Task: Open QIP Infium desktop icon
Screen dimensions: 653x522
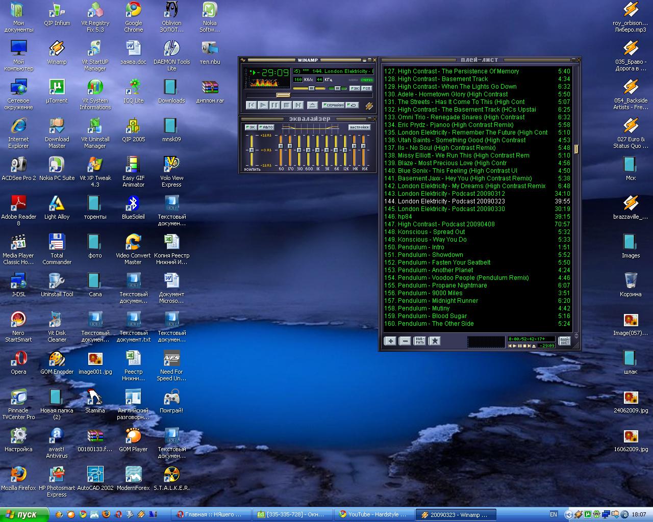Action: [x=57, y=14]
